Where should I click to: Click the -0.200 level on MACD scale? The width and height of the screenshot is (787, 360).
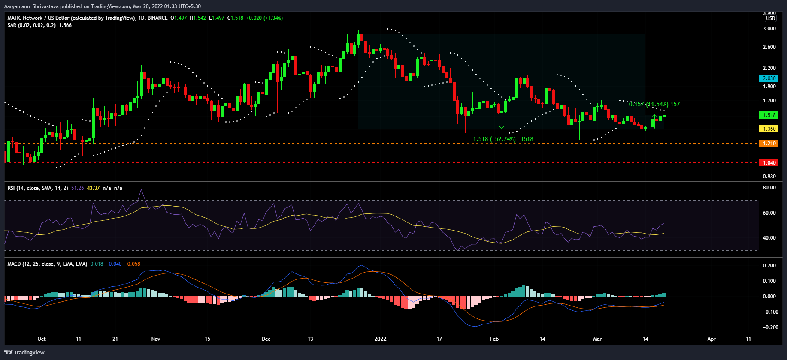coord(769,327)
